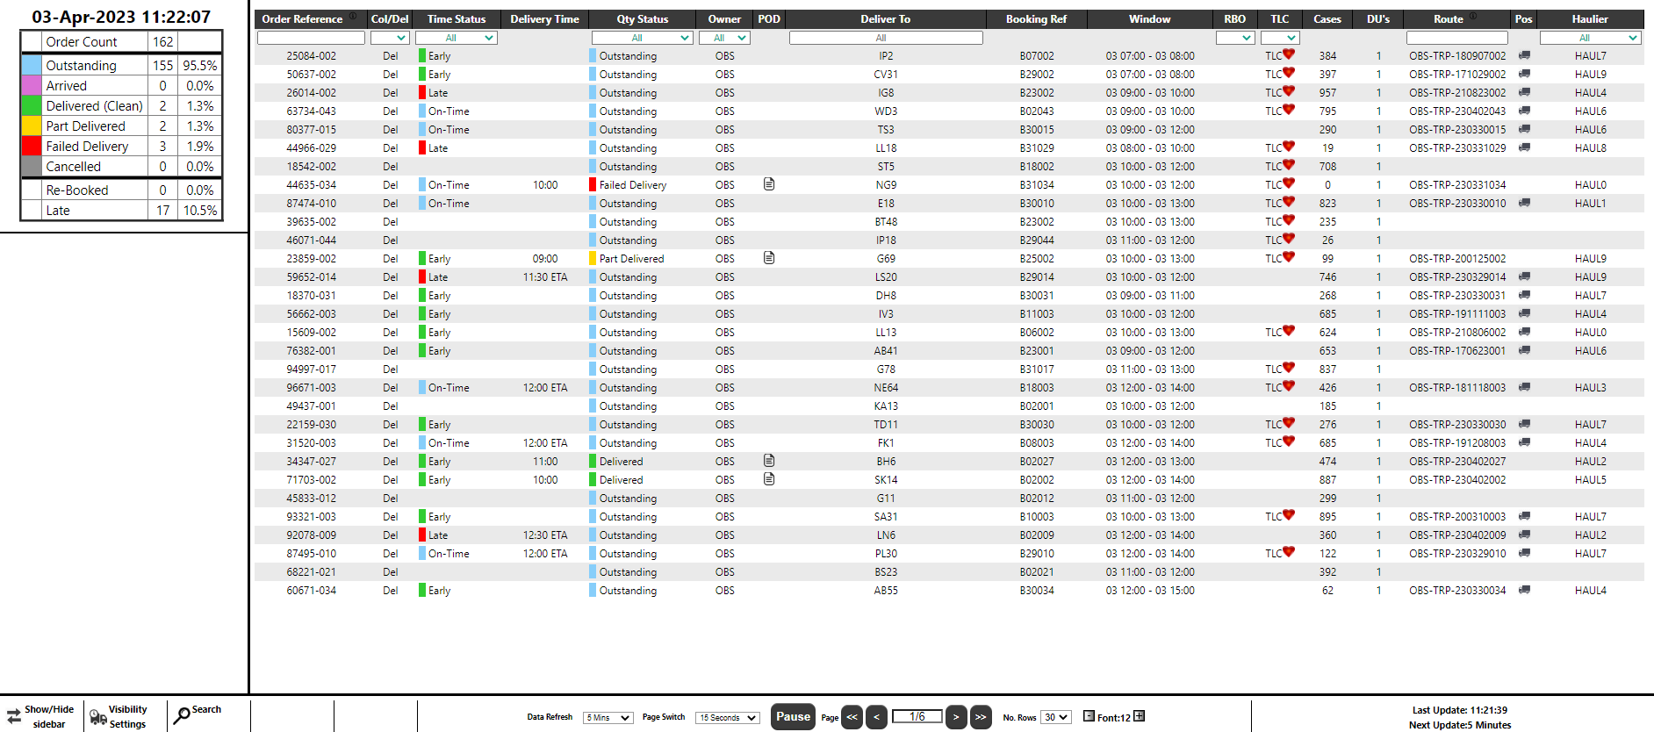Viewport: 1654px width, 732px height.
Task: Change No. Rows dropdown value
Action: 1056,717
